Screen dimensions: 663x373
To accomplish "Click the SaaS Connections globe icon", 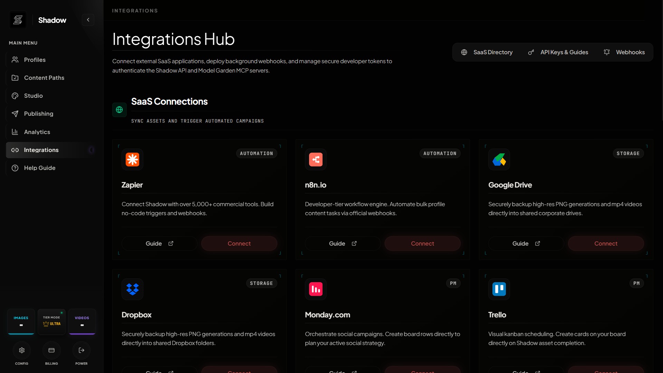I will point(119,110).
